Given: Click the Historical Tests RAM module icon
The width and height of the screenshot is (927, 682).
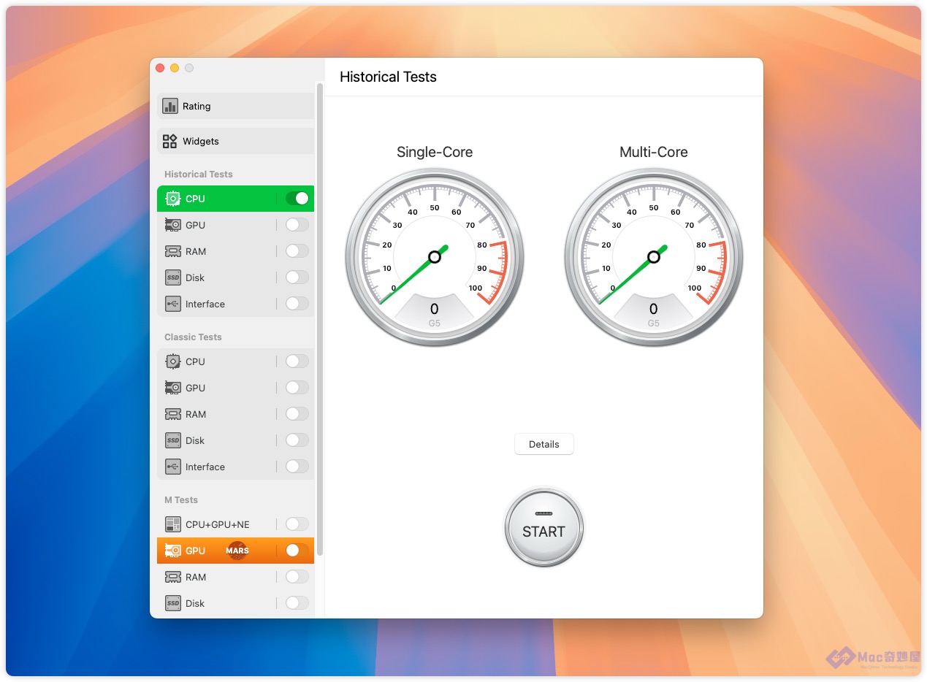Looking at the screenshot, I should tap(173, 251).
